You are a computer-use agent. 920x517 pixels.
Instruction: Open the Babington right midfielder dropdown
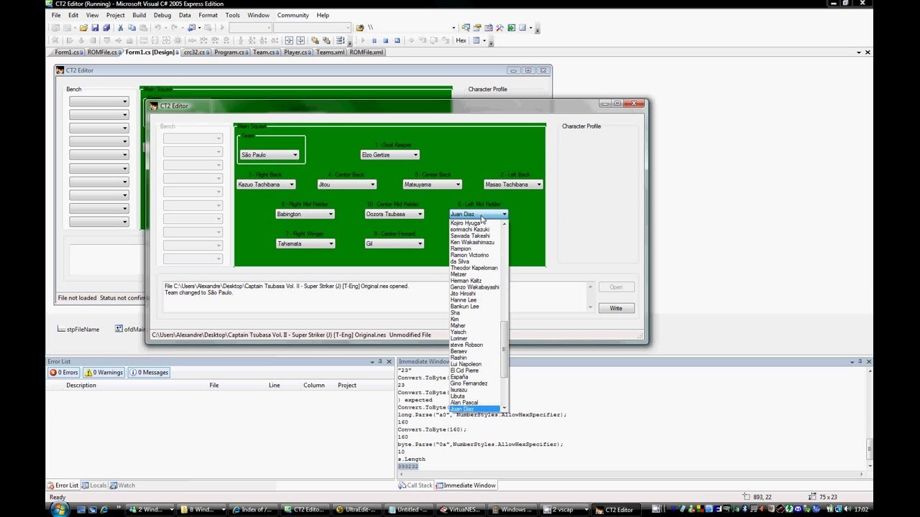305,214
